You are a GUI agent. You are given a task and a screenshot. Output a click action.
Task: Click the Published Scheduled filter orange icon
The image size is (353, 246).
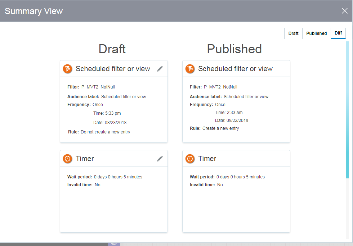(x=190, y=69)
